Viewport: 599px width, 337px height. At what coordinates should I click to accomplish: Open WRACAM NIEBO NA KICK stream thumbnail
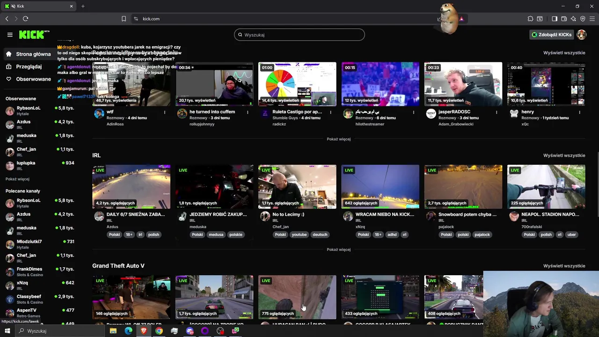click(380, 186)
